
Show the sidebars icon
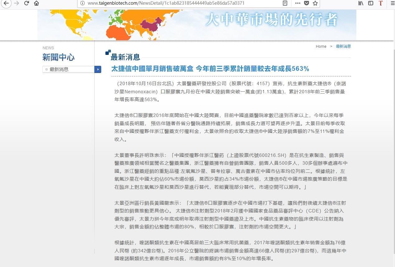(371, 3)
